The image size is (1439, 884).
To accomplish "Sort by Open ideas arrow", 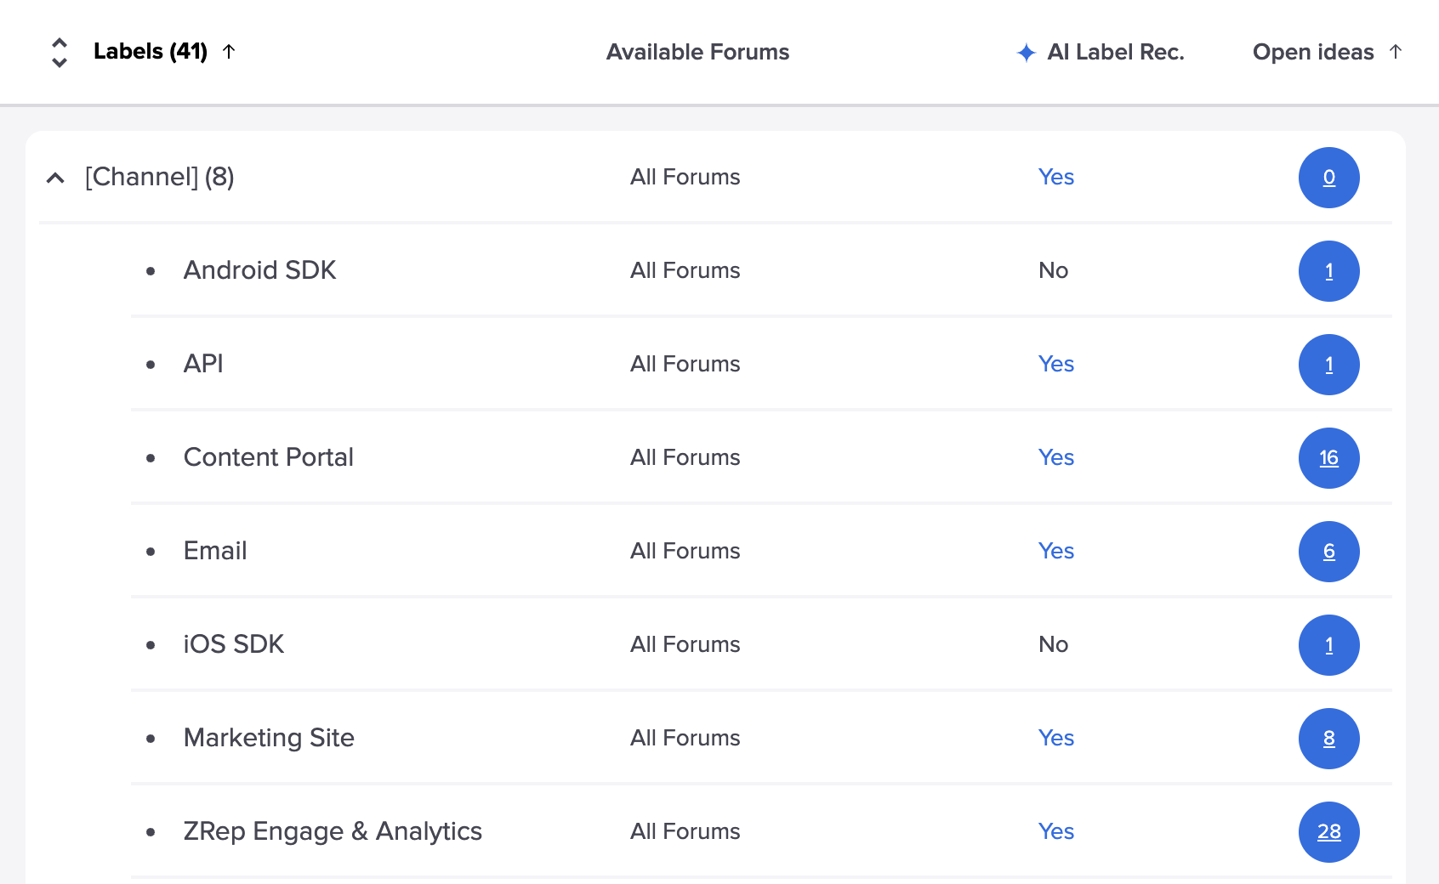I will tap(1395, 52).
